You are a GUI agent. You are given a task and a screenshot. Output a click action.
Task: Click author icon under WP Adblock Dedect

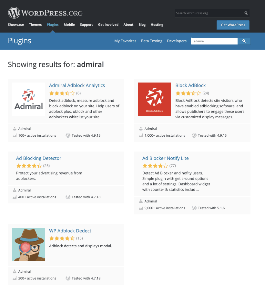(15, 271)
